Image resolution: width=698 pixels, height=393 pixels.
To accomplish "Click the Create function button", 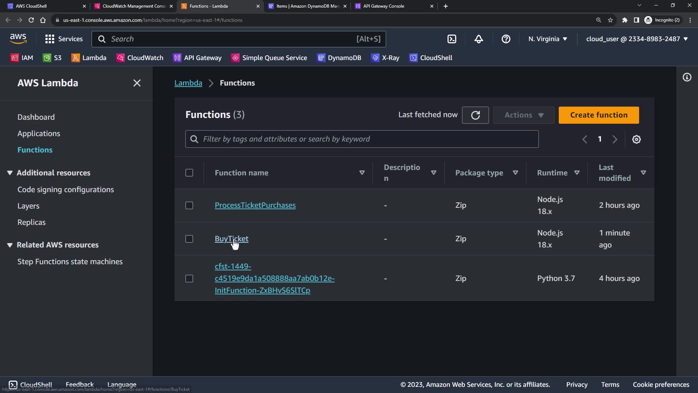I will tap(598, 115).
